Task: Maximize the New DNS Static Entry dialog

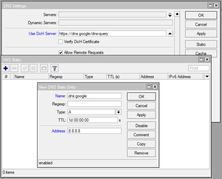Action: point(149,87)
